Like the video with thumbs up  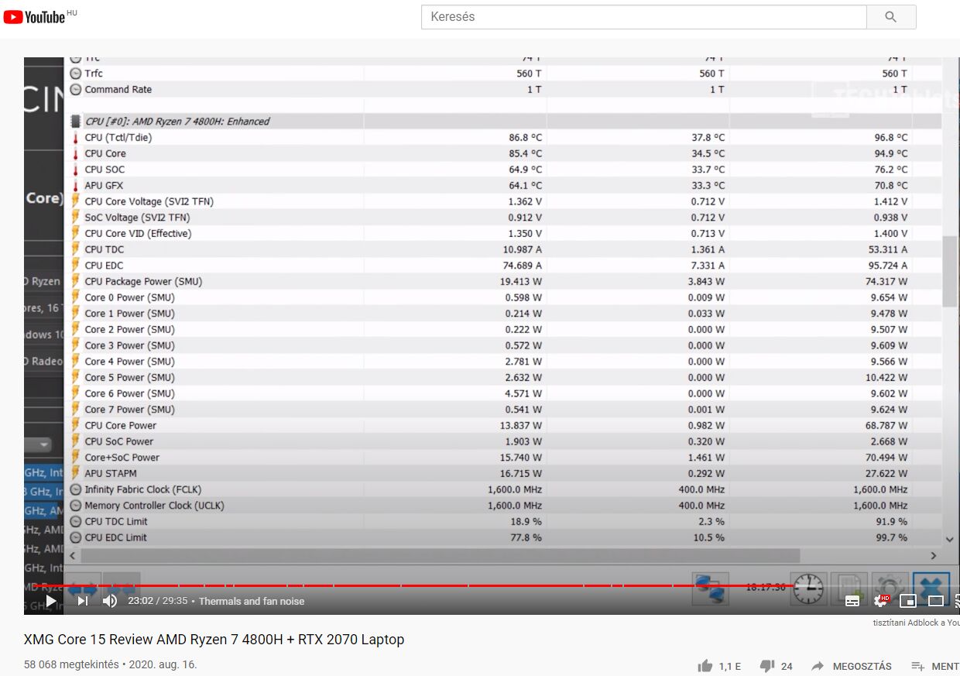pyautogui.click(x=705, y=666)
